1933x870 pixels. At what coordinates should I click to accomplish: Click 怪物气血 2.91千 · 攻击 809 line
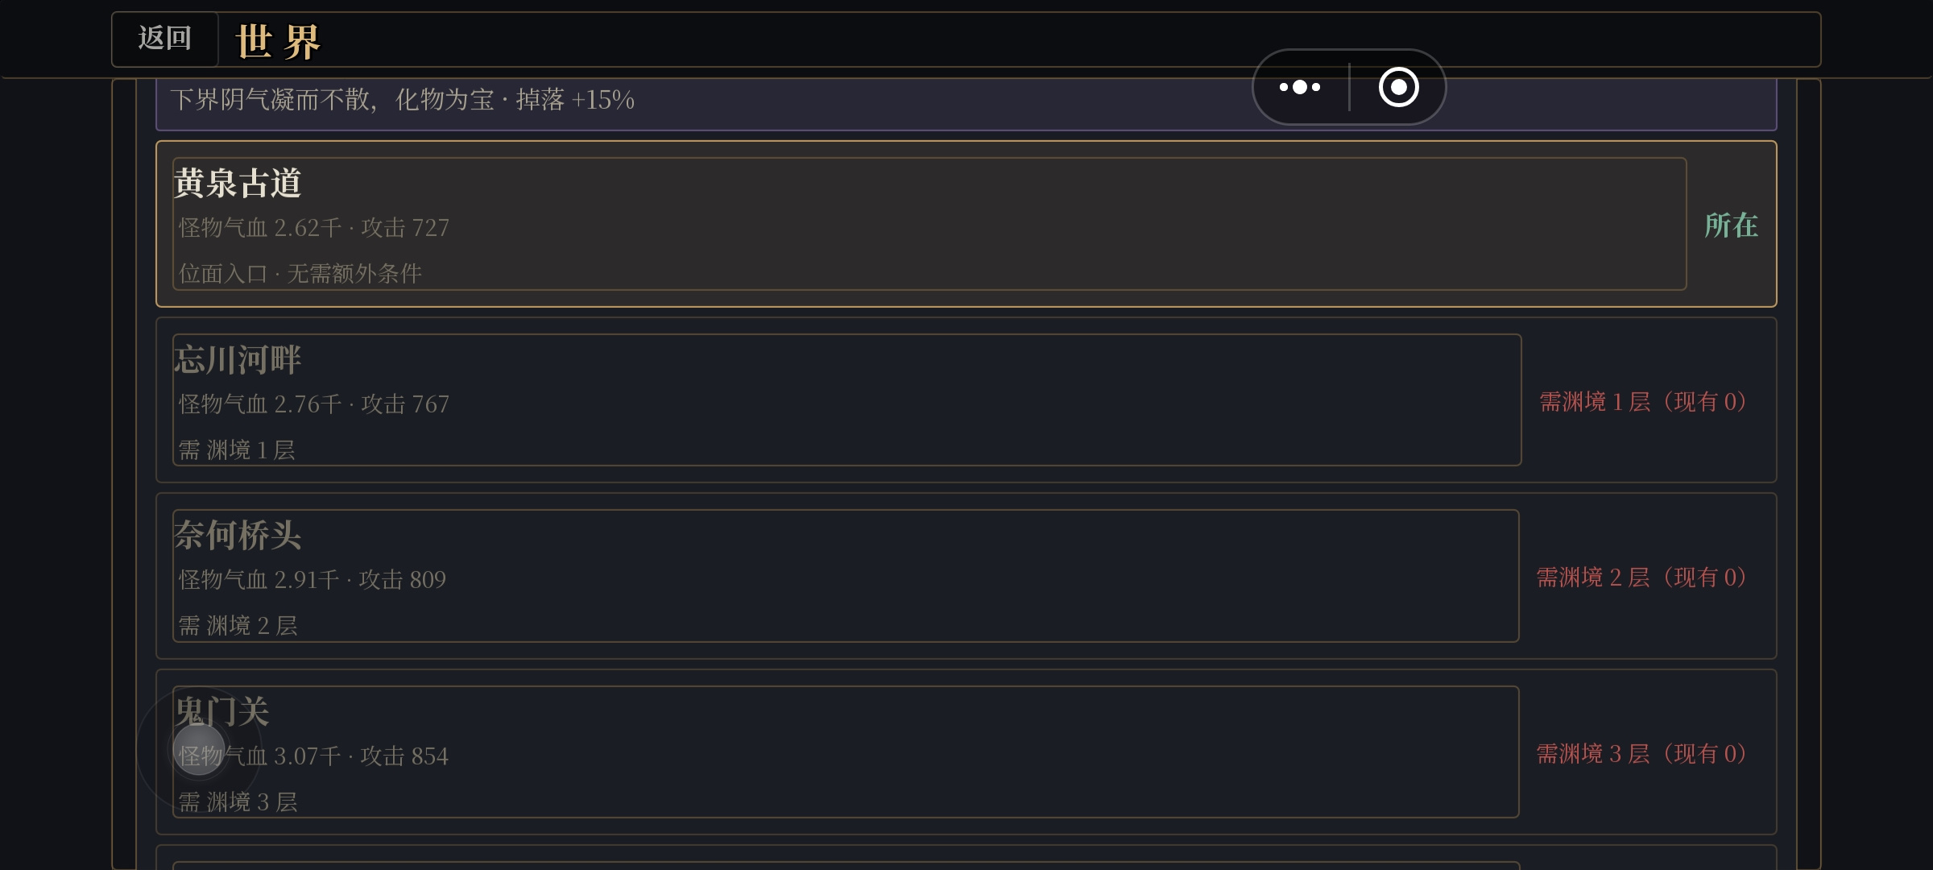pyautogui.click(x=312, y=579)
